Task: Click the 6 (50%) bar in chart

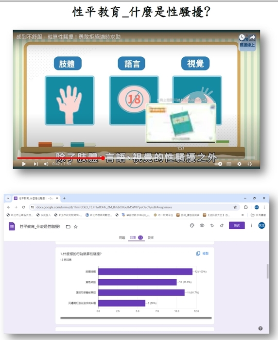Action: click(122, 303)
